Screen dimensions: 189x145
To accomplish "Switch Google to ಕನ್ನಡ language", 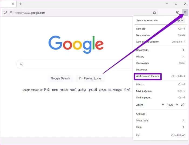I will [x=103, y=90].
